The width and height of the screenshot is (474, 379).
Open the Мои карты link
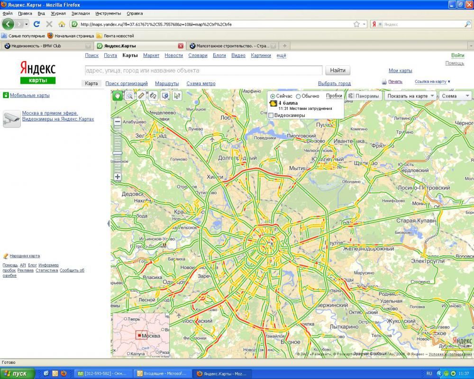click(x=400, y=71)
